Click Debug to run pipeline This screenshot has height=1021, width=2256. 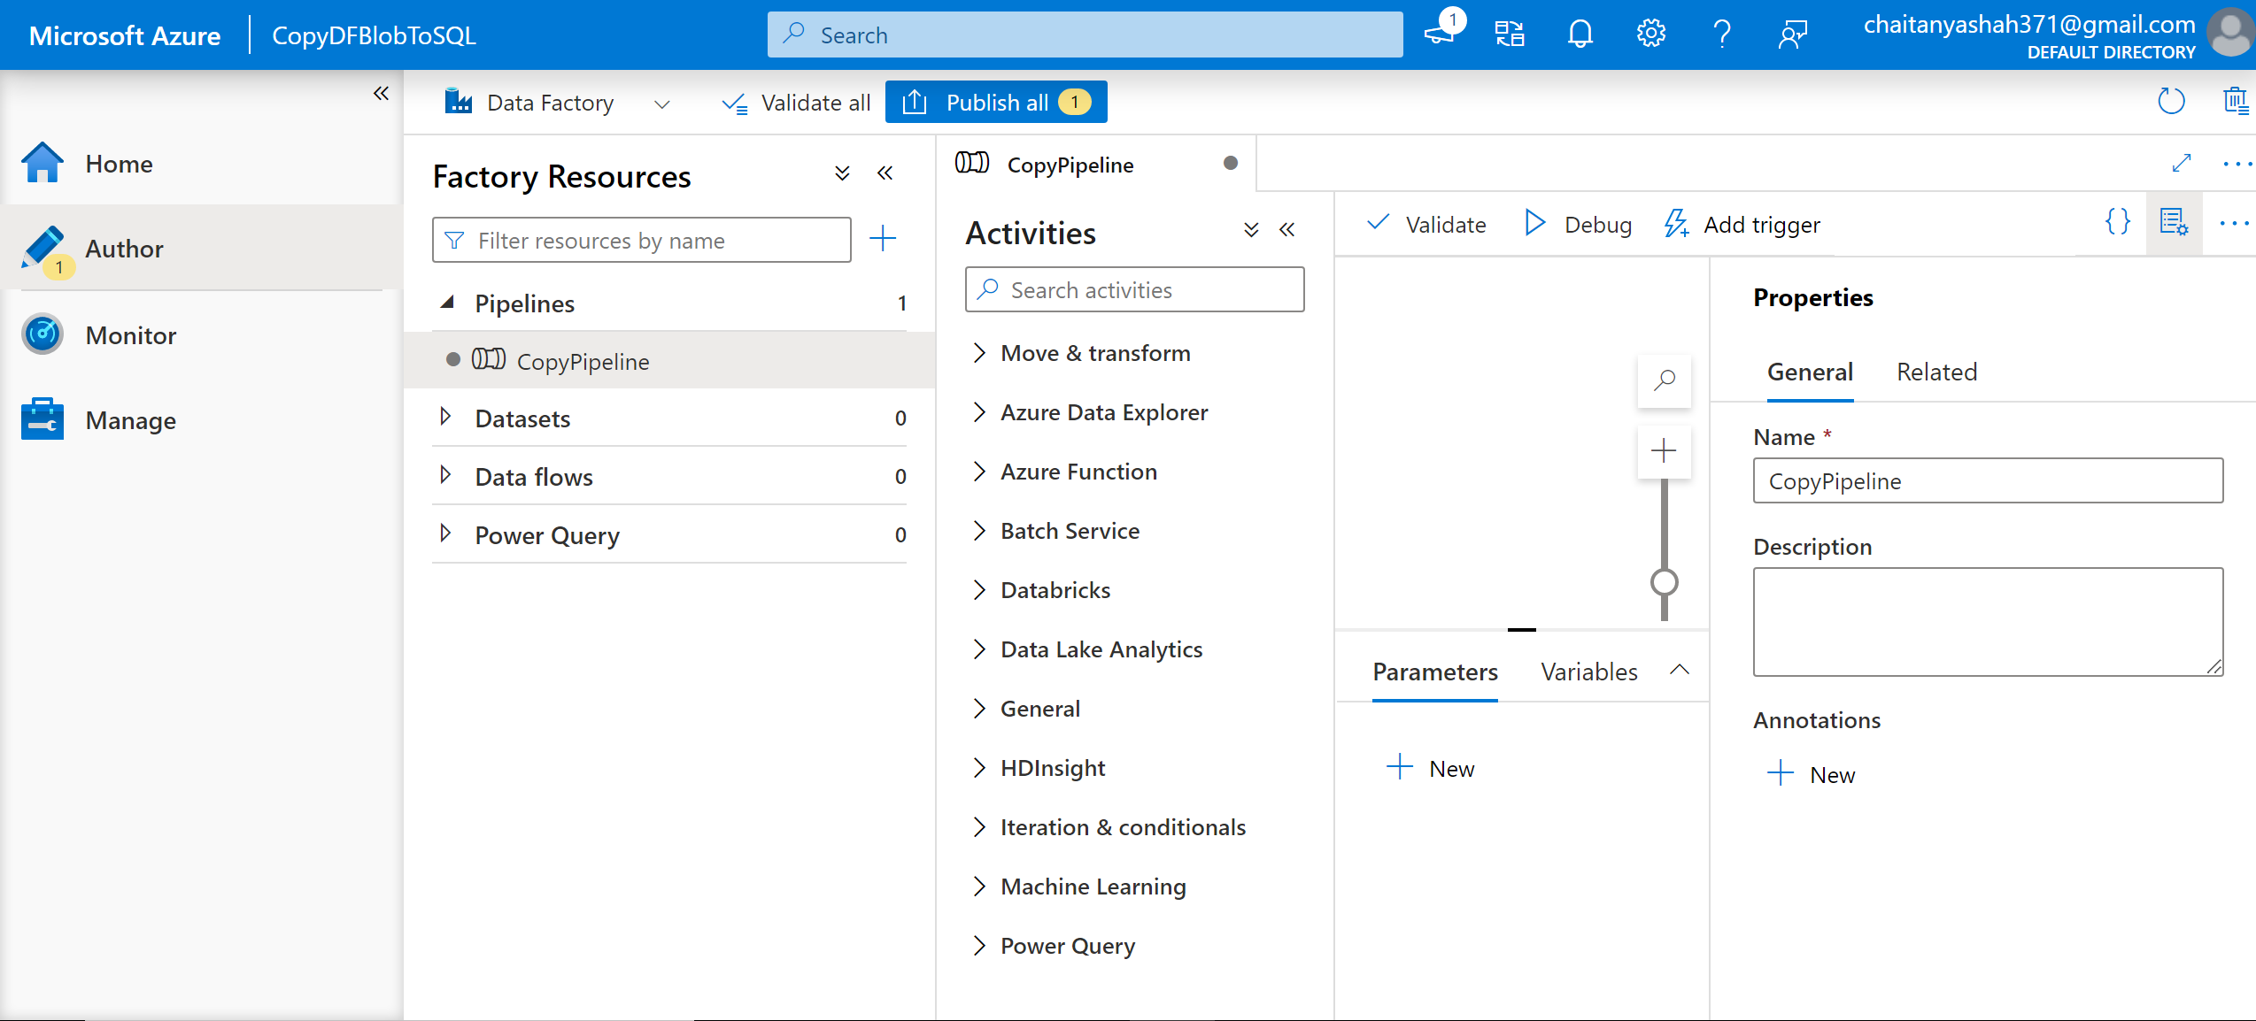(x=1577, y=225)
